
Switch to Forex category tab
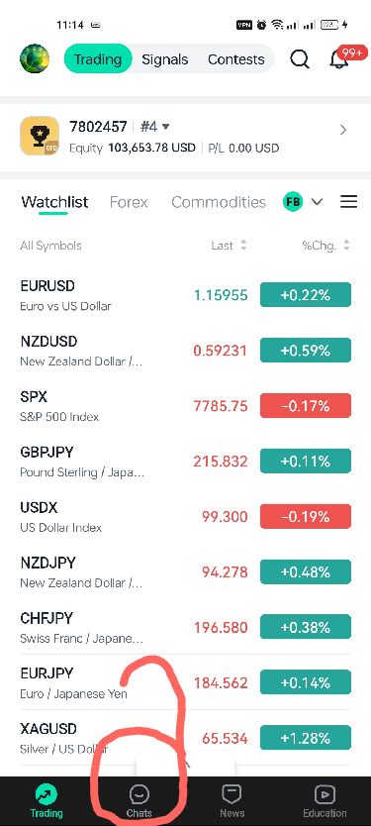pyautogui.click(x=129, y=202)
